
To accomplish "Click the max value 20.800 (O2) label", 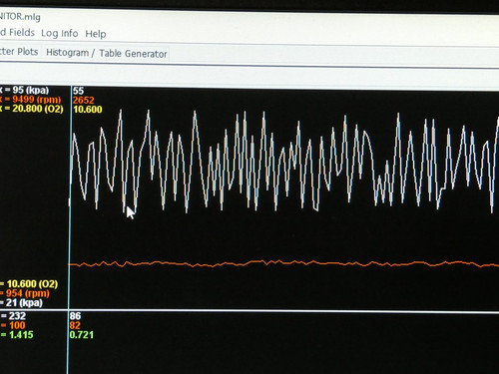I will point(32,109).
